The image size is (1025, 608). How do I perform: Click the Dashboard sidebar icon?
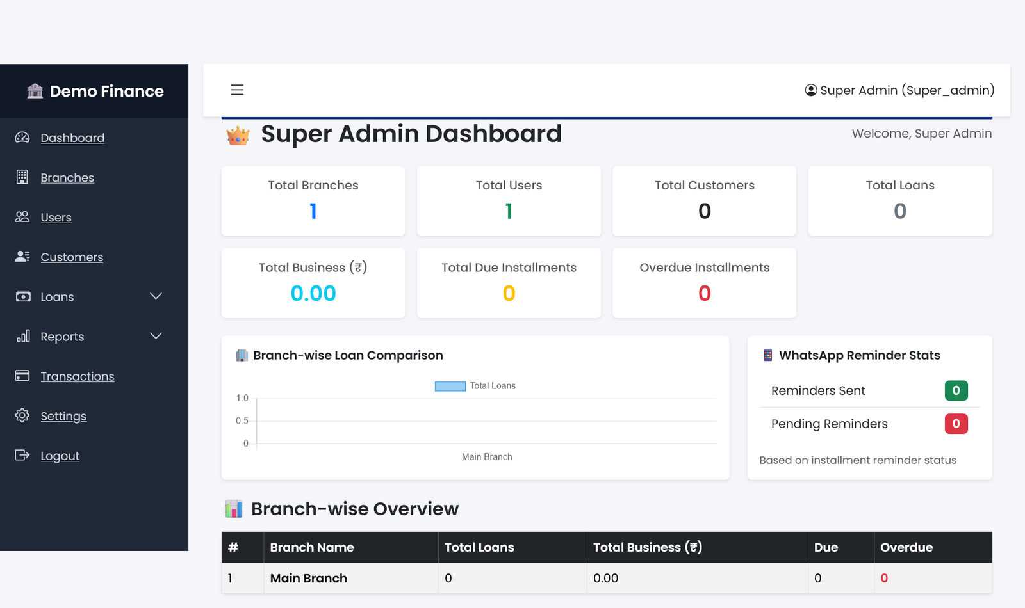click(22, 138)
